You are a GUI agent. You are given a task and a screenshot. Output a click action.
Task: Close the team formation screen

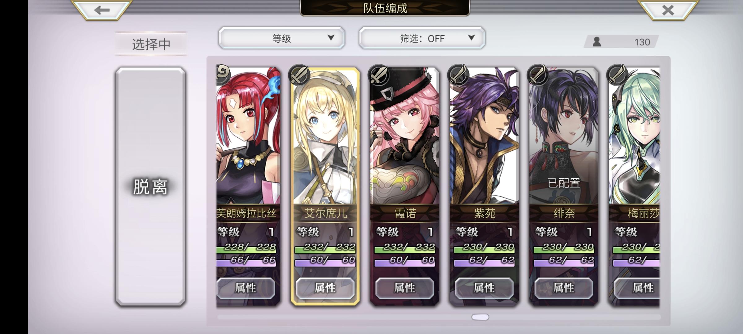[668, 10]
